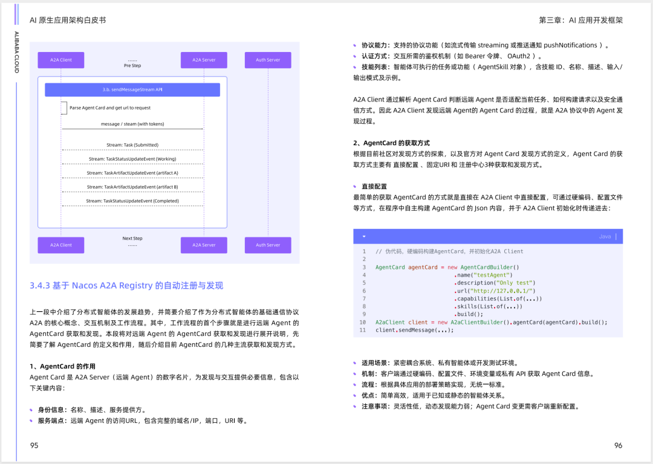
Task: Select the code line "client.sendMessage(...);"
Action: tap(415, 330)
